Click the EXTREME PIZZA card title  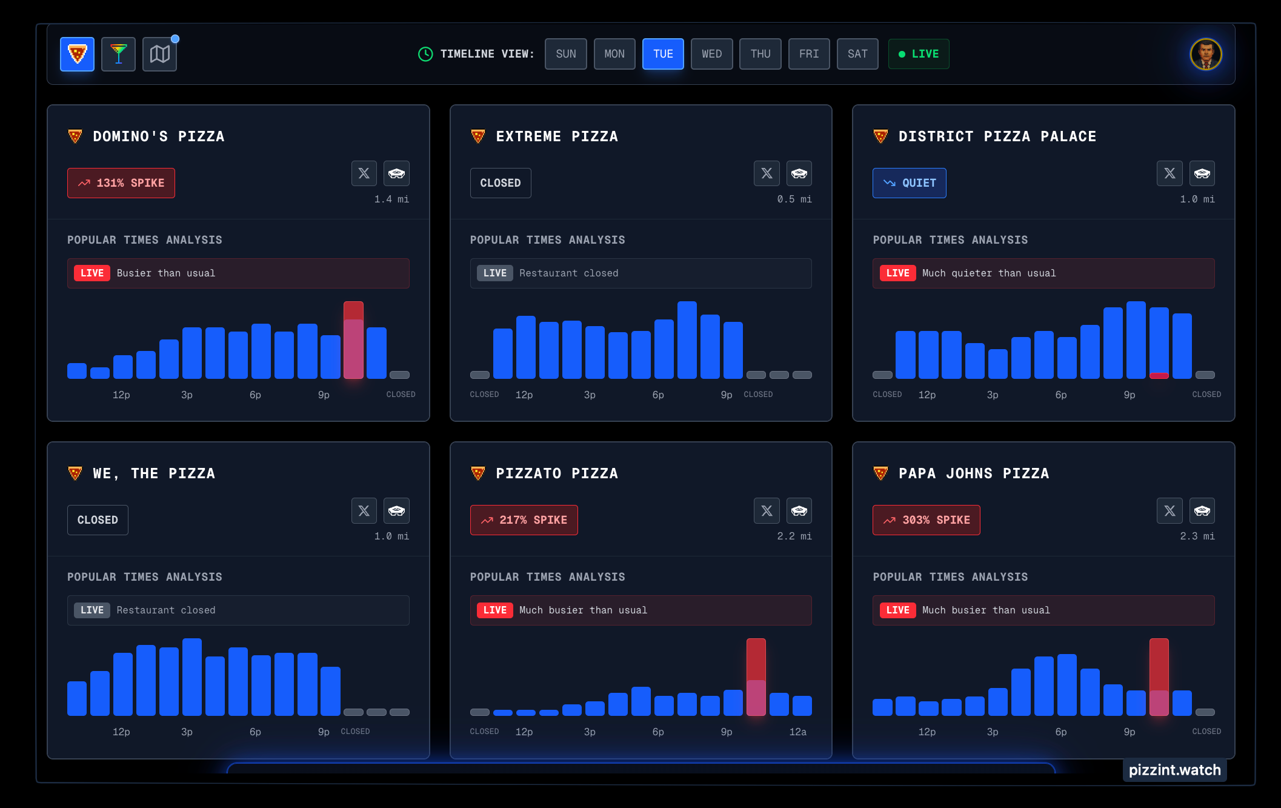tap(557, 136)
